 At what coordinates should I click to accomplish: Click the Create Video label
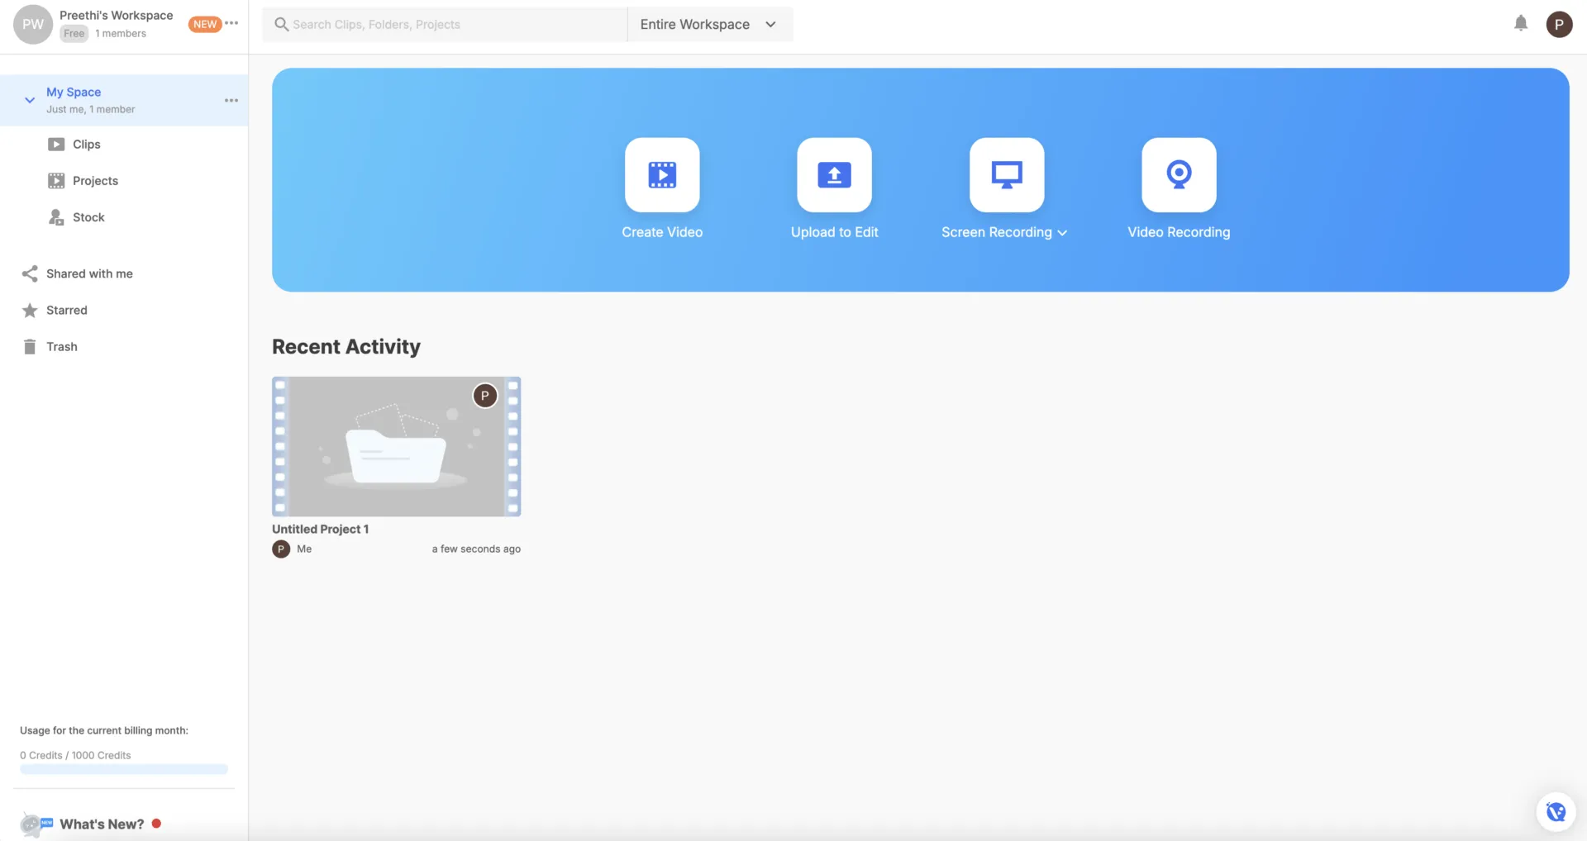click(x=662, y=232)
